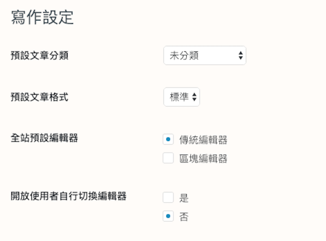Click the 是 text label
This screenshot has height=241, width=326.
[x=184, y=198]
